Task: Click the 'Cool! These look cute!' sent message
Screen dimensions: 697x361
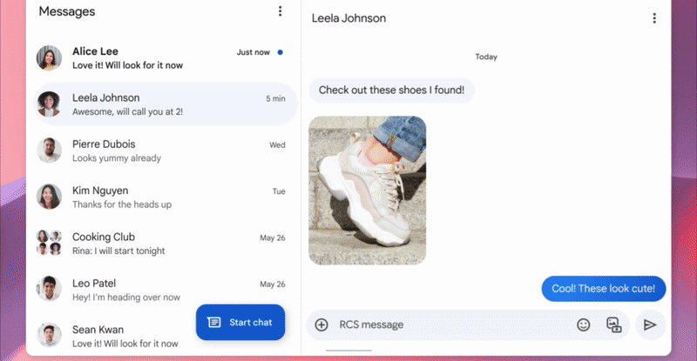Action: click(603, 289)
